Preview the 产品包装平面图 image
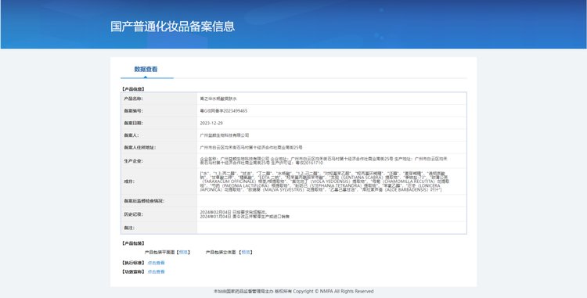 pos(183,253)
